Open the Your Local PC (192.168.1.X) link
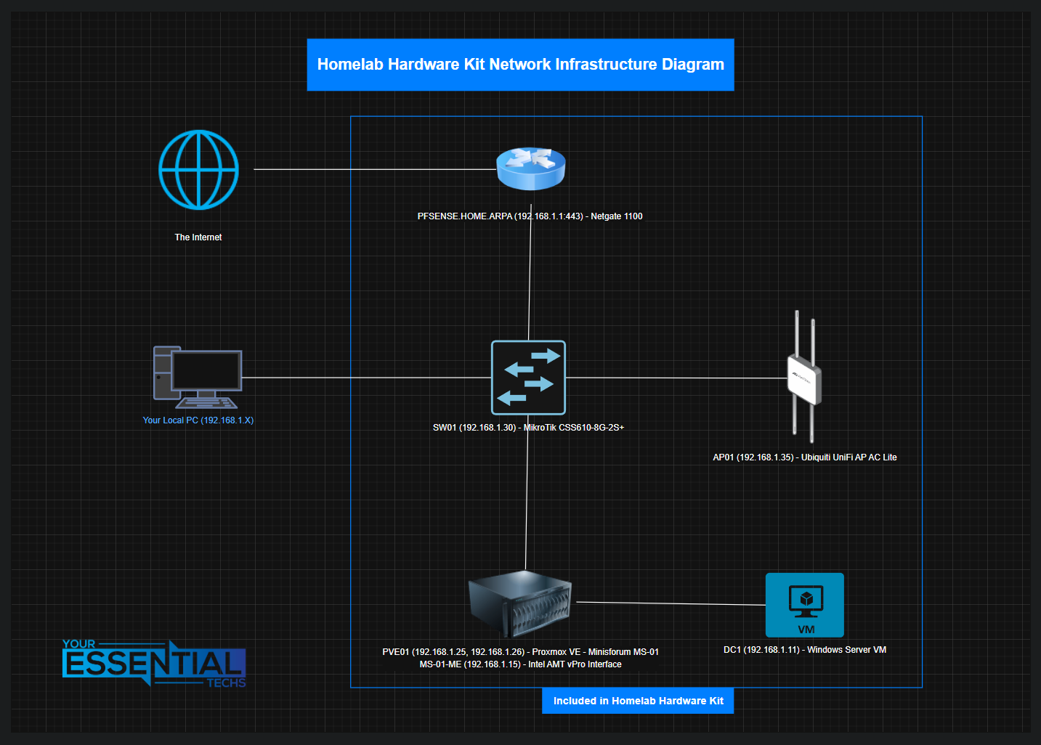This screenshot has width=1041, height=745. [198, 420]
